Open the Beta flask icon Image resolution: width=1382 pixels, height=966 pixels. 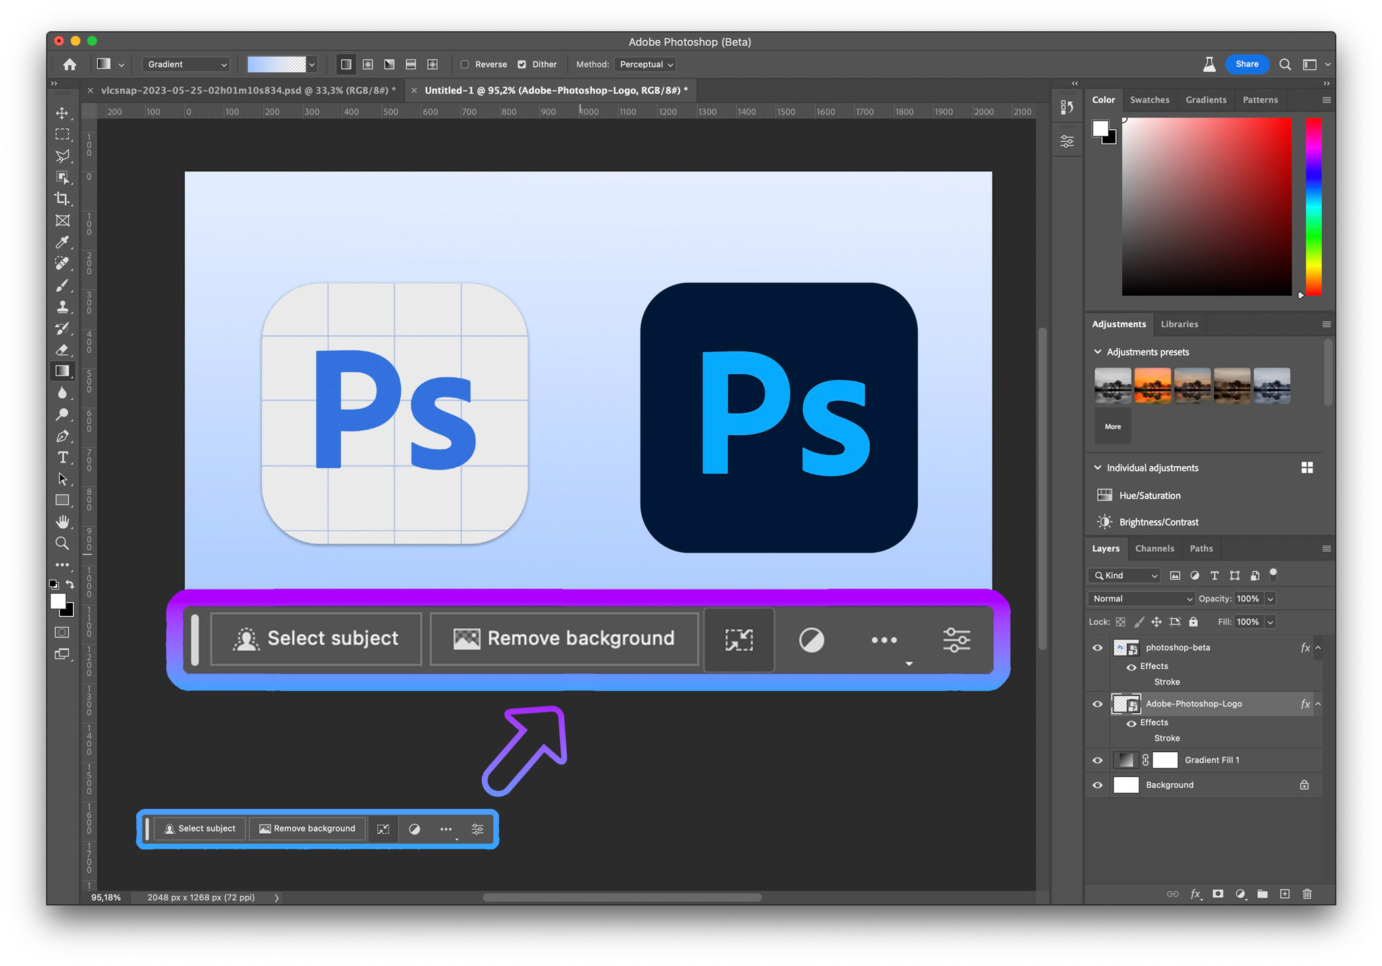pos(1209,64)
